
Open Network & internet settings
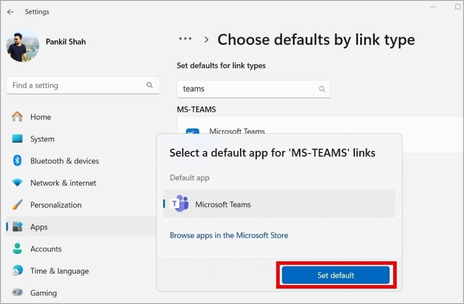(63, 183)
